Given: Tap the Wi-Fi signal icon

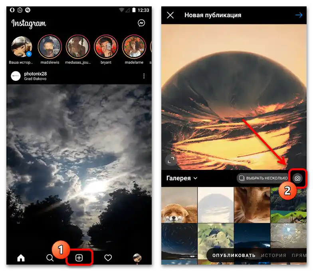Looking at the screenshot, I should click(x=121, y=10).
